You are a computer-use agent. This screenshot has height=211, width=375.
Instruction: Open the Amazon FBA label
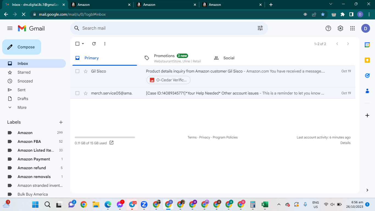pos(29,141)
